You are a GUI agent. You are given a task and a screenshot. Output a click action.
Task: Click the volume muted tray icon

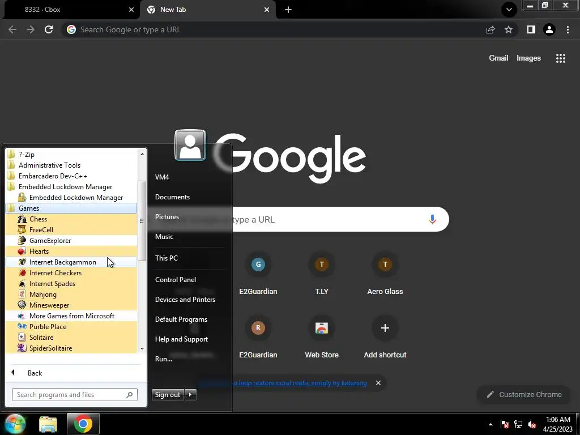(x=532, y=424)
